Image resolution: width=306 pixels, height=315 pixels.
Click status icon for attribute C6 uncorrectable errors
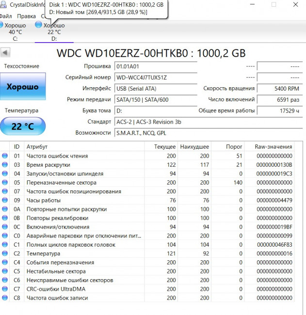5,280
